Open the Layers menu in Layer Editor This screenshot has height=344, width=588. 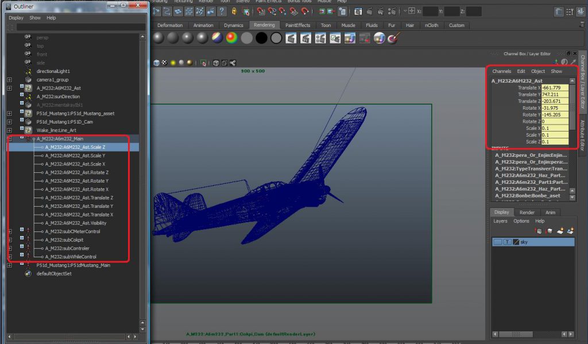click(500, 221)
